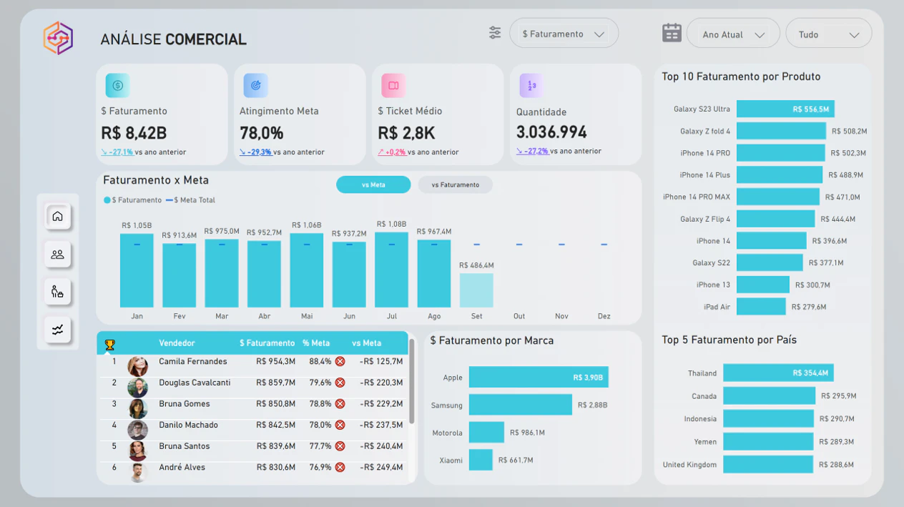Image resolution: width=904 pixels, height=507 pixels.
Task: Select the iPhone 14 PRO MAX bar
Action: click(778, 197)
